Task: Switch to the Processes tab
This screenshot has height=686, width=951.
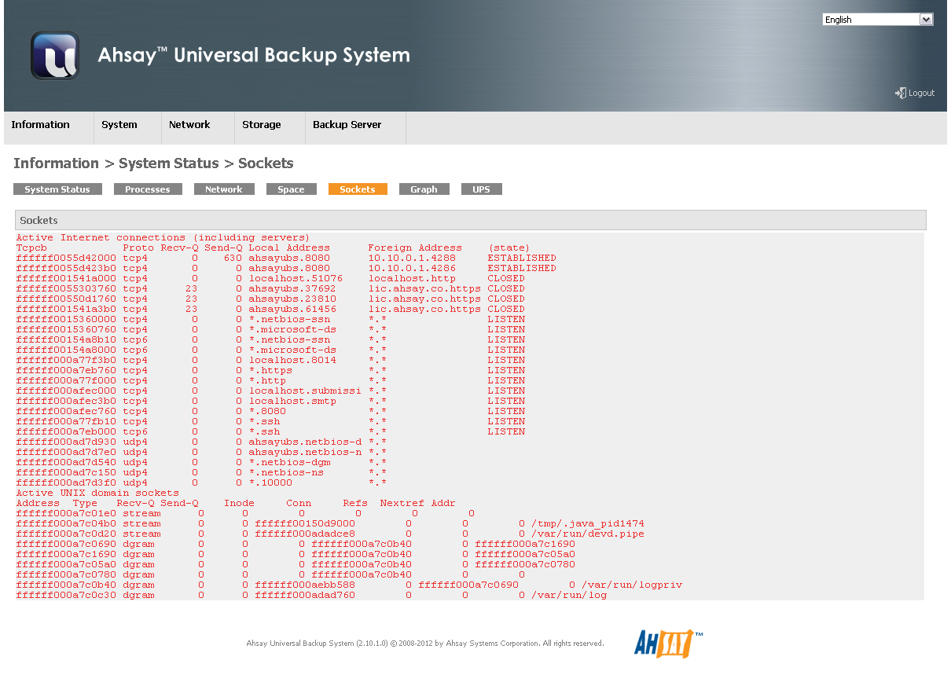Action: coord(148,189)
